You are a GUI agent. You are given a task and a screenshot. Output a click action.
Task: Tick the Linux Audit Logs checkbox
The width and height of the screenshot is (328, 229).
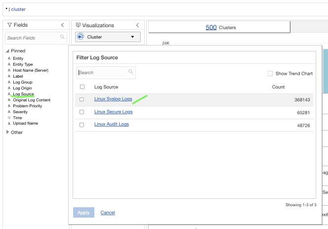pos(82,125)
